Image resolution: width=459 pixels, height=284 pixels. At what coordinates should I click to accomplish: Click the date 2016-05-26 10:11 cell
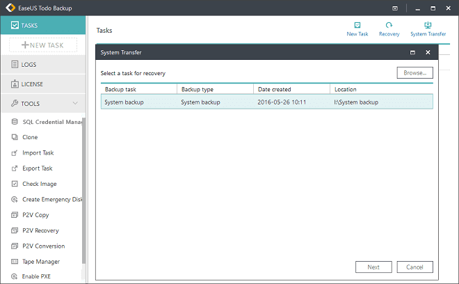(x=282, y=102)
